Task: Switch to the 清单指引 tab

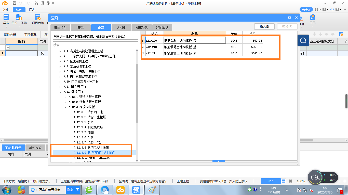Action: tap(60, 27)
